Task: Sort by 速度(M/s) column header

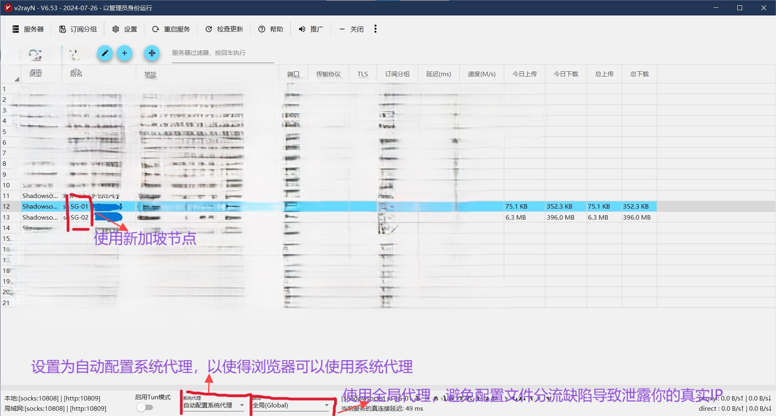Action: pyautogui.click(x=481, y=74)
